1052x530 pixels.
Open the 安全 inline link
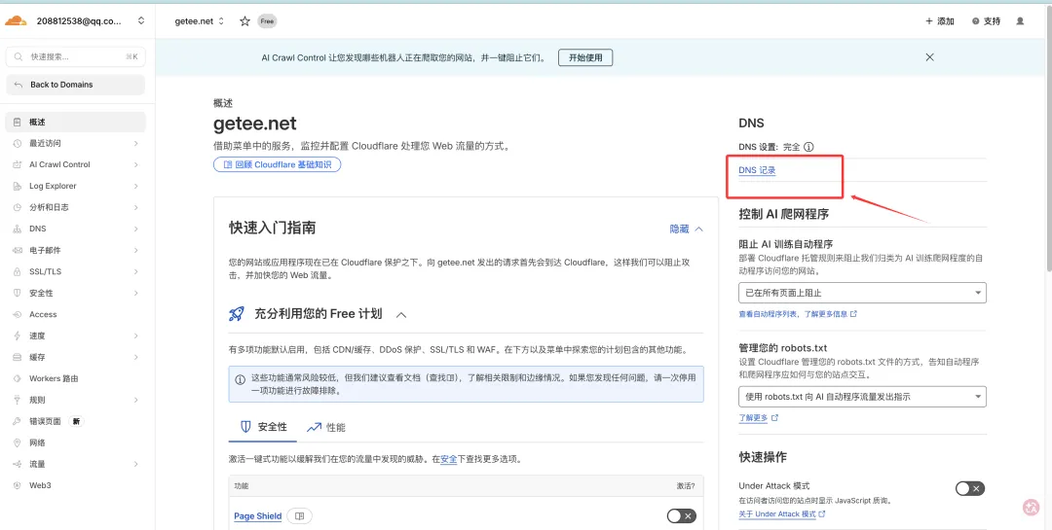[x=448, y=460]
